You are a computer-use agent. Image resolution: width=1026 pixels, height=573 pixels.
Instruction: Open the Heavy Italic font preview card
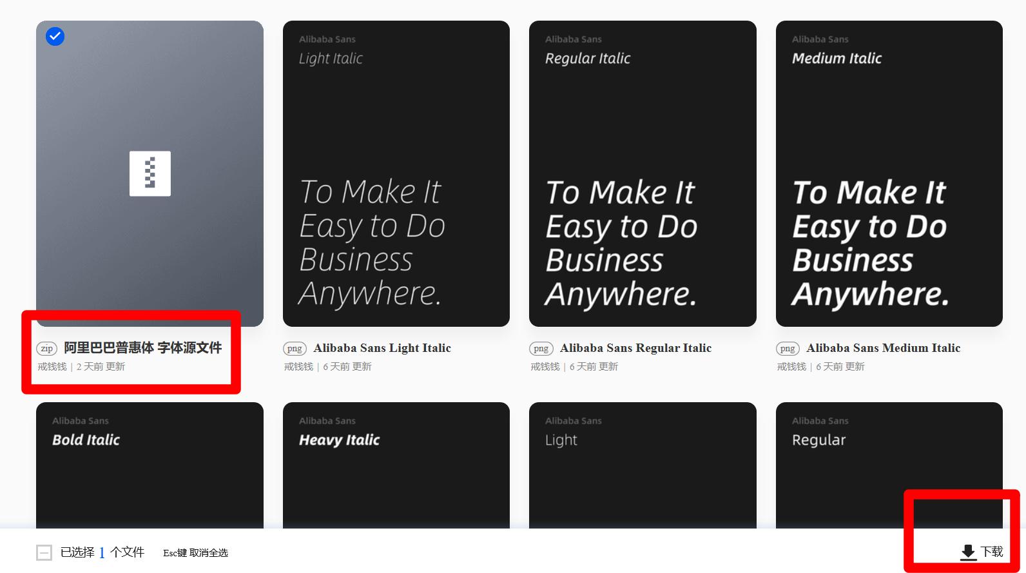396,465
